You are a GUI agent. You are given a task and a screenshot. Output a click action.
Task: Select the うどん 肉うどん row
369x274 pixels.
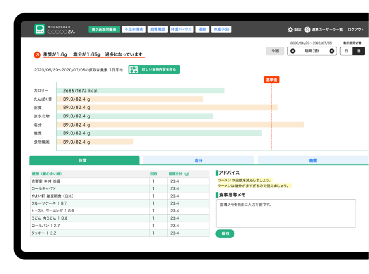[x=120, y=218]
